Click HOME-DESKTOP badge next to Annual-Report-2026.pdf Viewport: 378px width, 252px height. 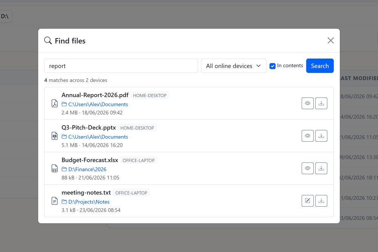[x=150, y=96]
